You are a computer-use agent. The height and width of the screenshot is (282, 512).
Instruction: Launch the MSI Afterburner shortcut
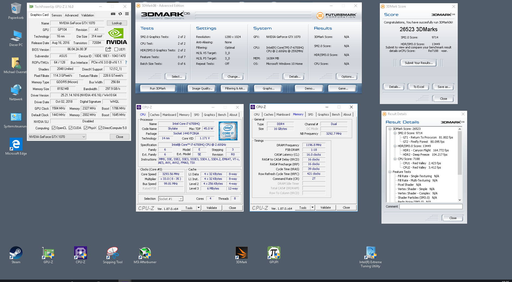tap(145, 255)
